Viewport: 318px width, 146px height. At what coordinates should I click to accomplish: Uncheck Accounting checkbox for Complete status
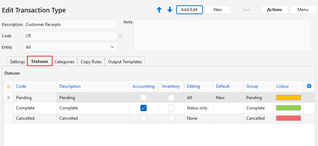[144, 108]
